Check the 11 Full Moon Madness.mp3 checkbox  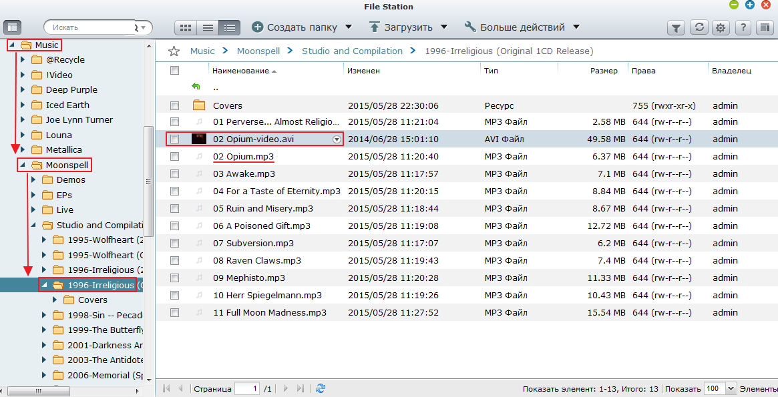pos(175,312)
